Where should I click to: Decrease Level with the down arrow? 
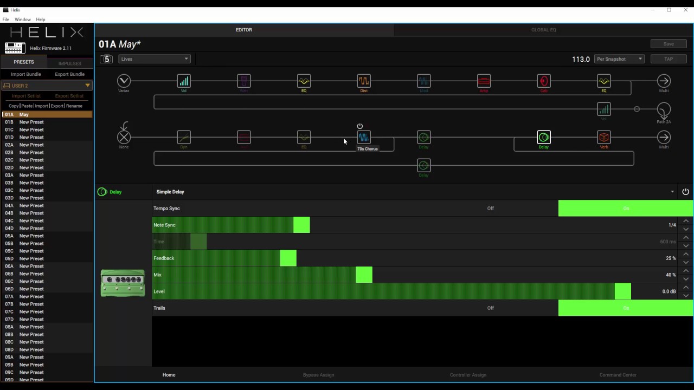click(x=686, y=296)
